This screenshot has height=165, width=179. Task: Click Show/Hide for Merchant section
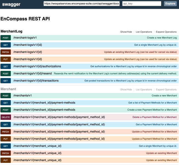[x=126, y=89]
